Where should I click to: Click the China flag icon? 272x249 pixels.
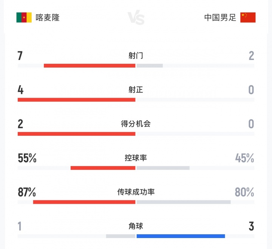click(x=248, y=17)
